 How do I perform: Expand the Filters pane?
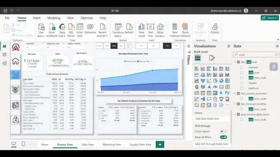(x=189, y=46)
